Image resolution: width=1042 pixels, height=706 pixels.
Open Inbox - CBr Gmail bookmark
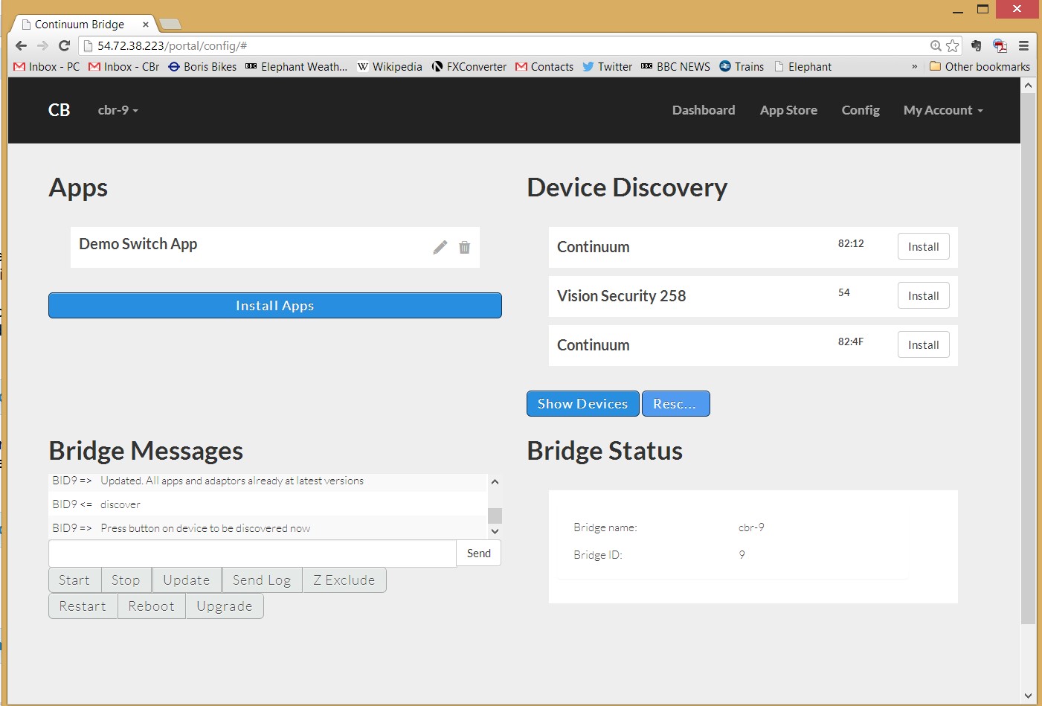pyautogui.click(x=123, y=66)
